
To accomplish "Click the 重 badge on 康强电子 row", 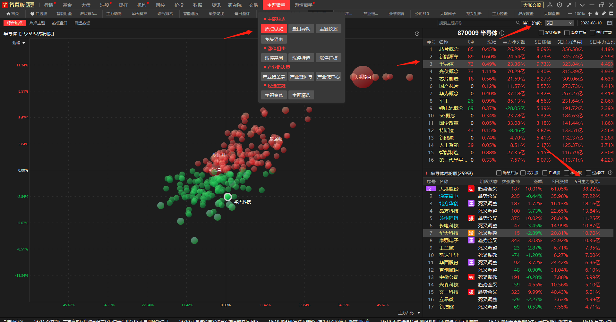I will click(471, 241).
